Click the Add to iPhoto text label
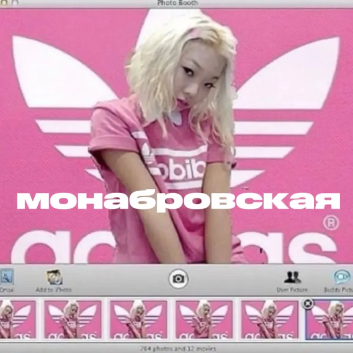This screenshot has height=353, width=353. 54,290
